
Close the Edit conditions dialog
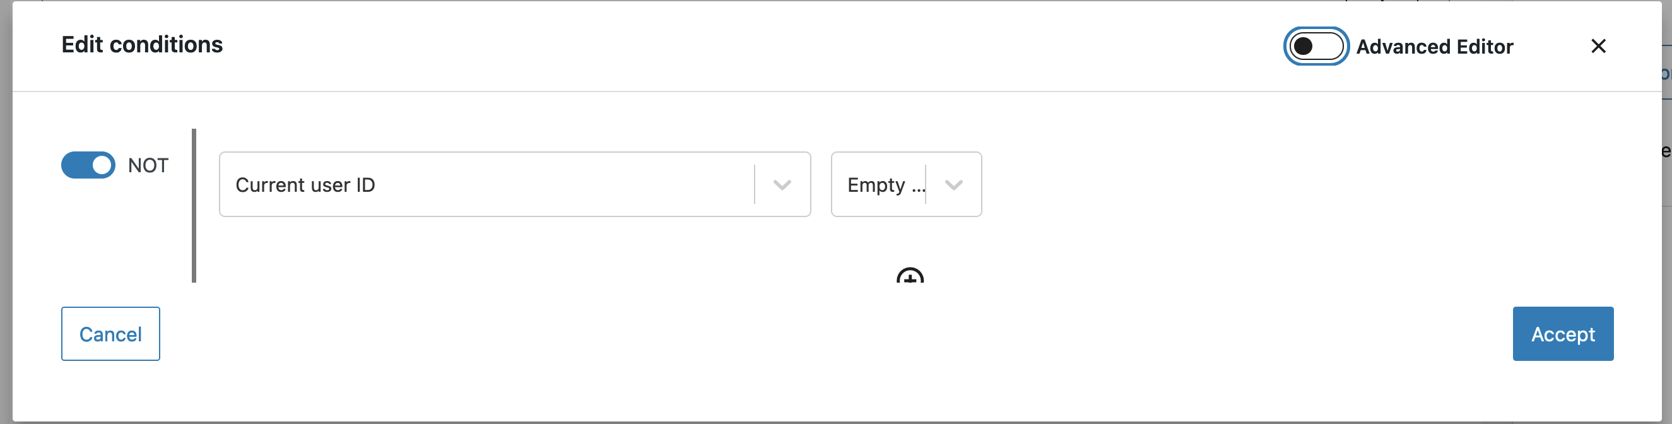(x=1598, y=46)
